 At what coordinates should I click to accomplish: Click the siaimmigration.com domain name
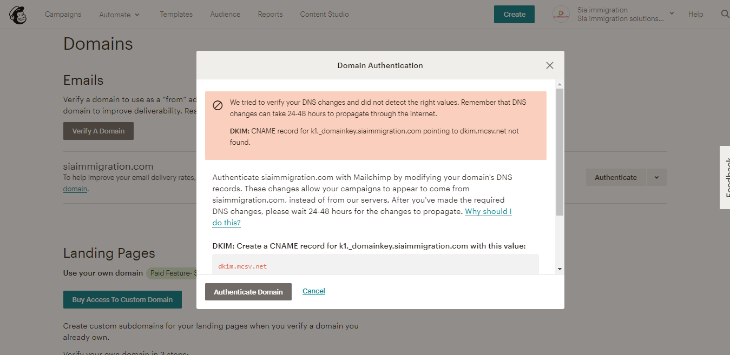[x=108, y=166]
